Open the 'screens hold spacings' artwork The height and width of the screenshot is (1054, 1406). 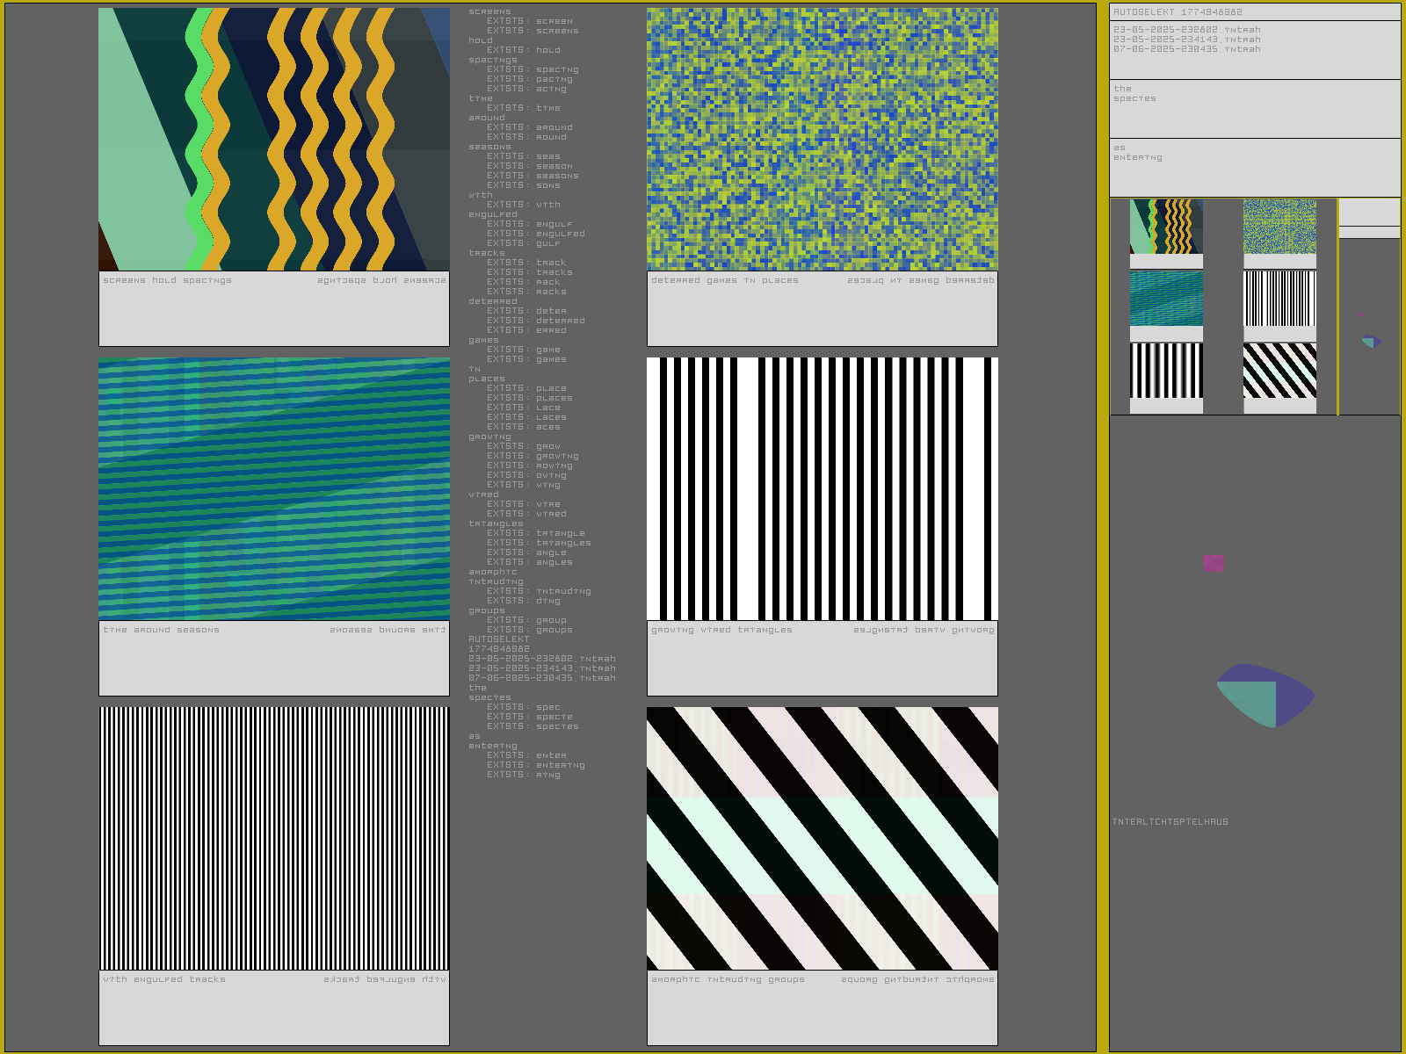click(x=274, y=140)
